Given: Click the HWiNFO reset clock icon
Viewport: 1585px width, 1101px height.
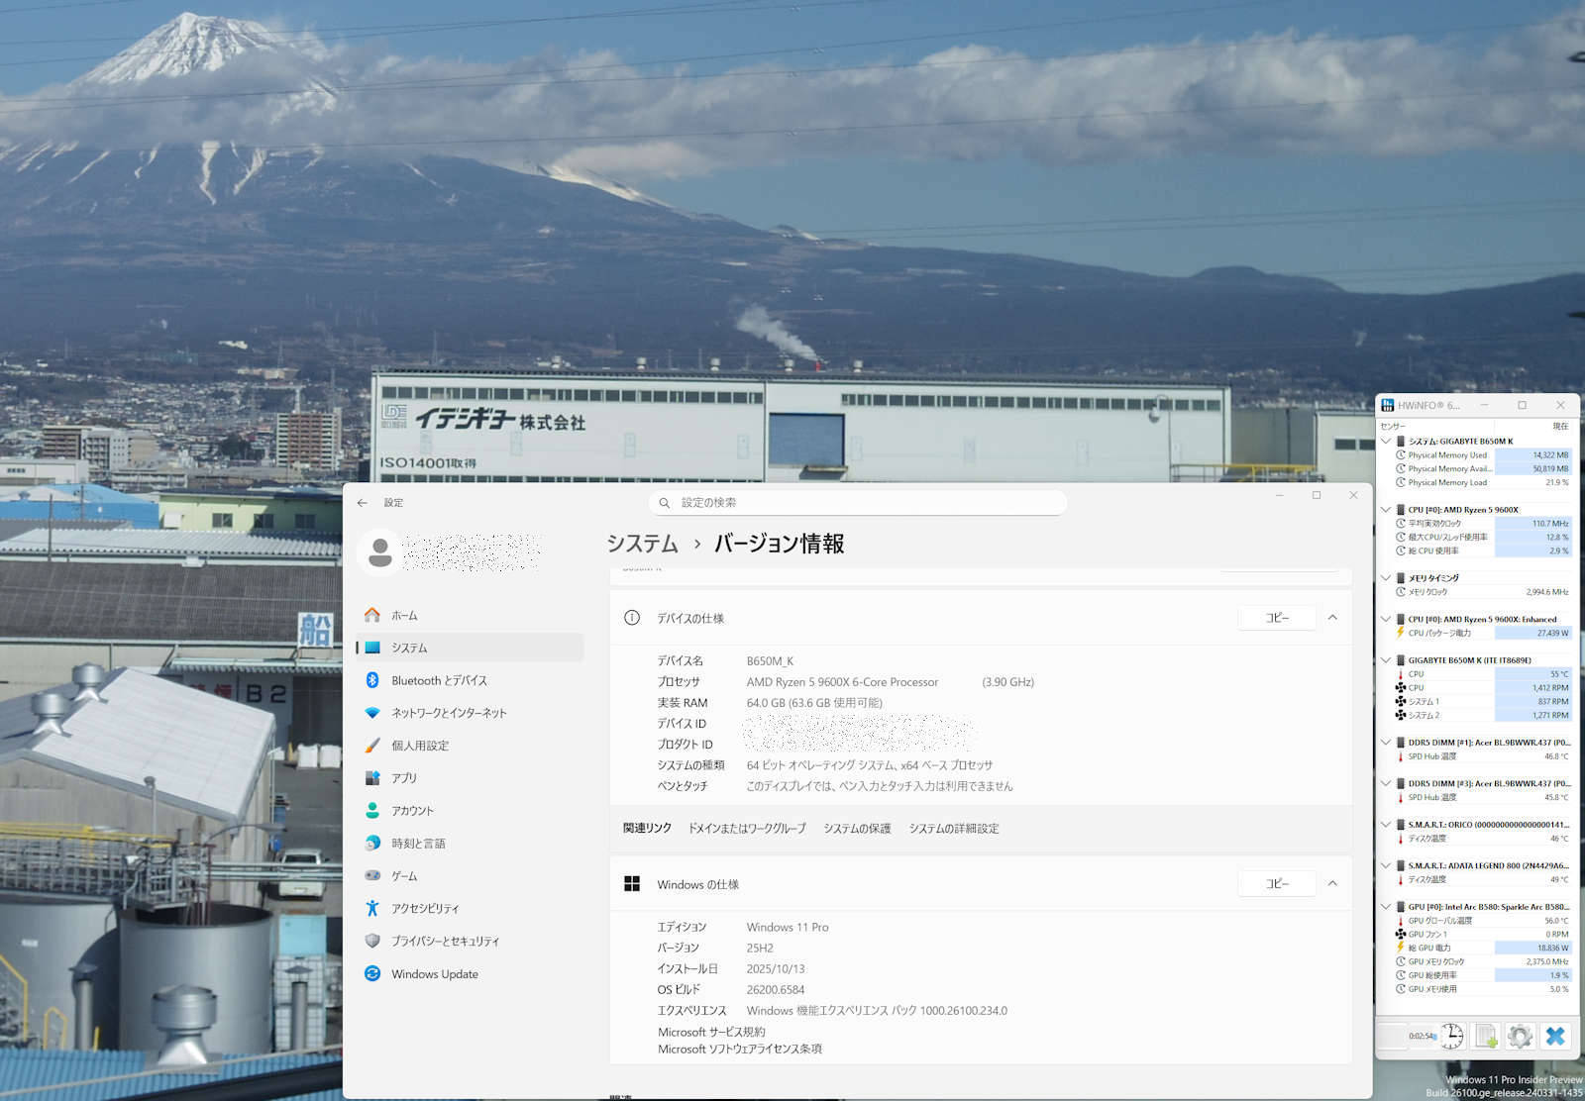Looking at the screenshot, I should 1451,1036.
